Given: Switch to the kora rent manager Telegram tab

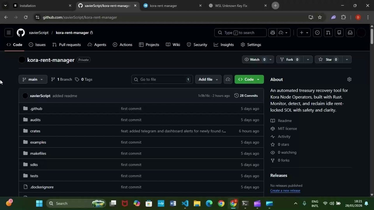Looking at the screenshot, I should pos(172,6).
